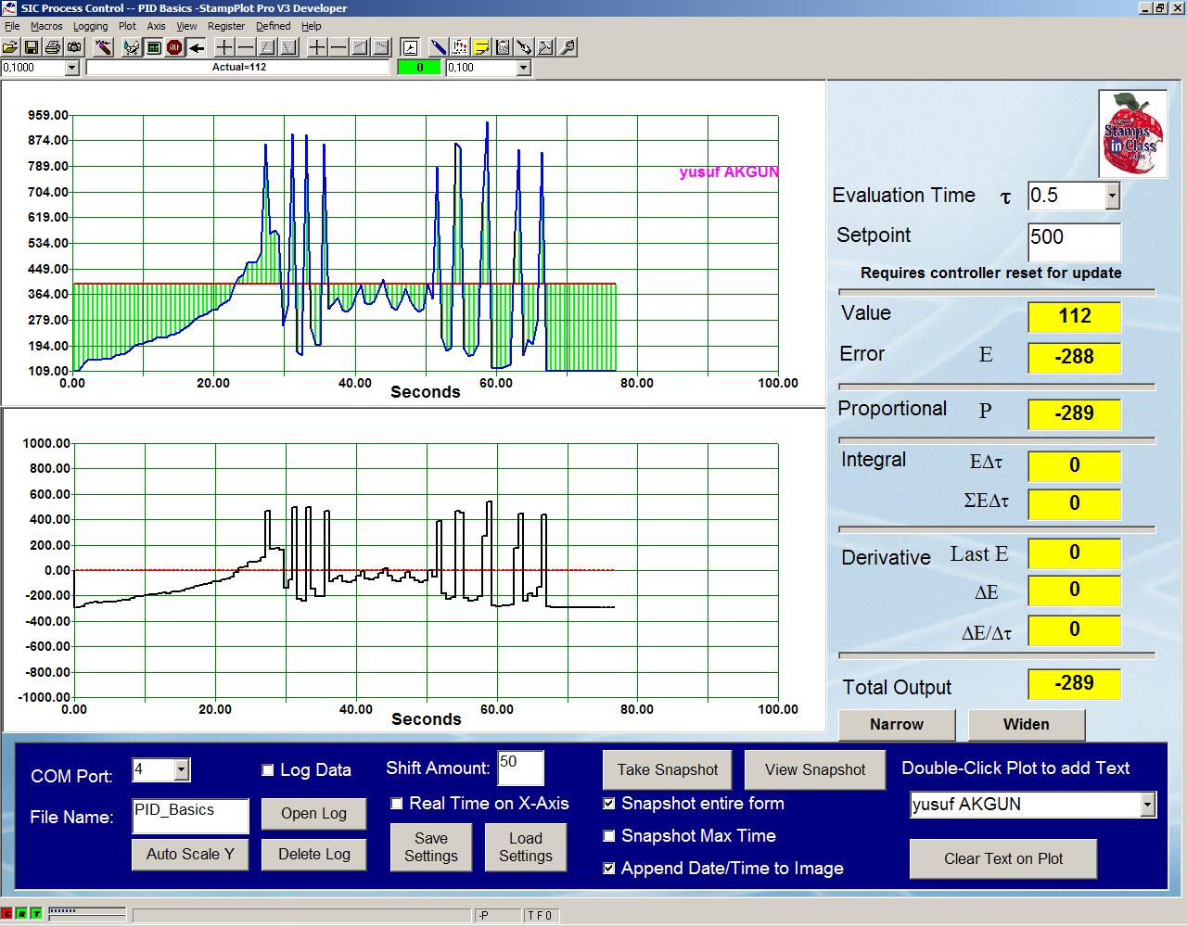The image size is (1187, 927).
Task: Click the green 0 indicator box
Action: 419,68
